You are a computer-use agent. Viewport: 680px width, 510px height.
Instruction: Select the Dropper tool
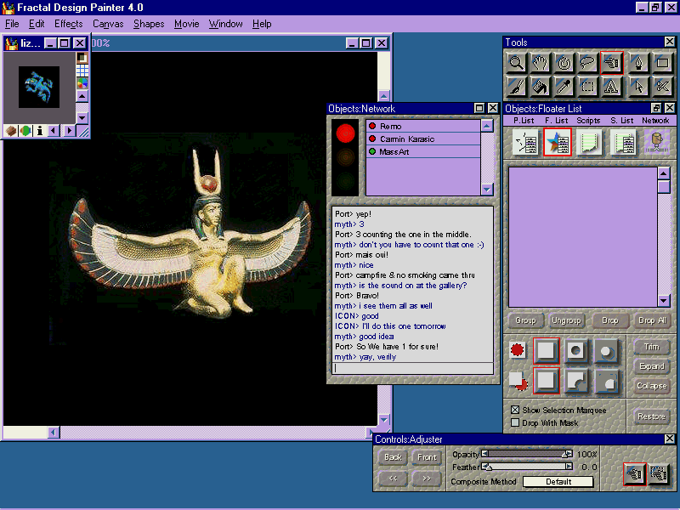(564, 87)
